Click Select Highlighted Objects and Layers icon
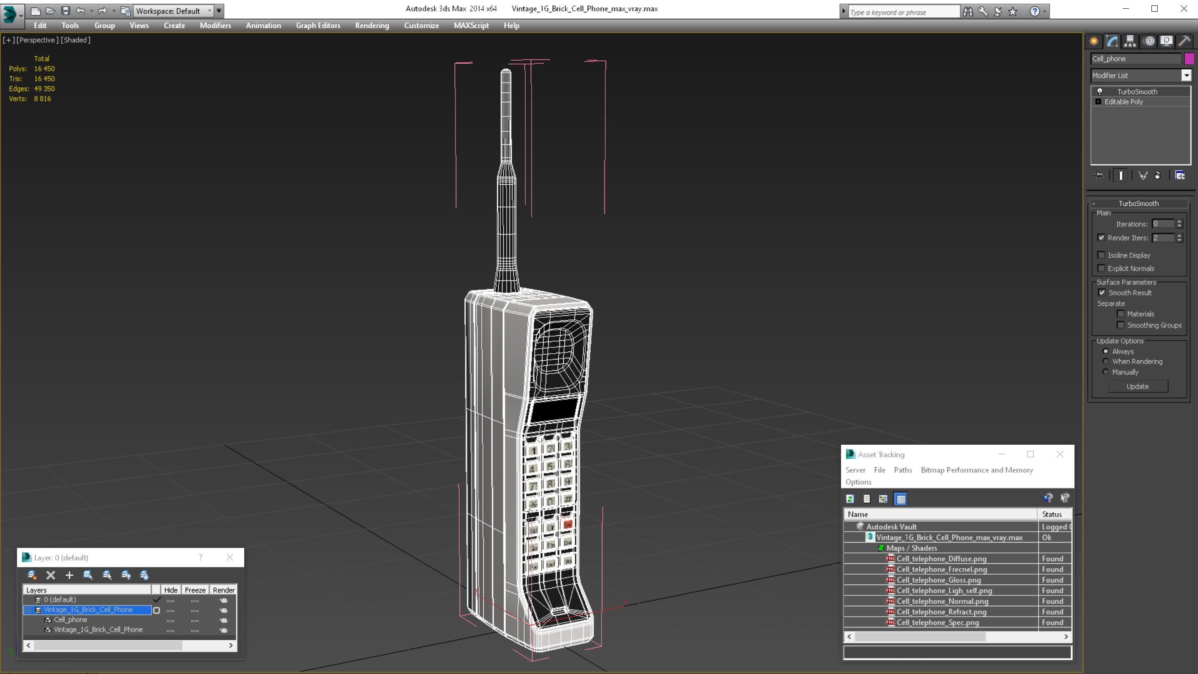Screen dimensions: 1198x674 (x=88, y=575)
